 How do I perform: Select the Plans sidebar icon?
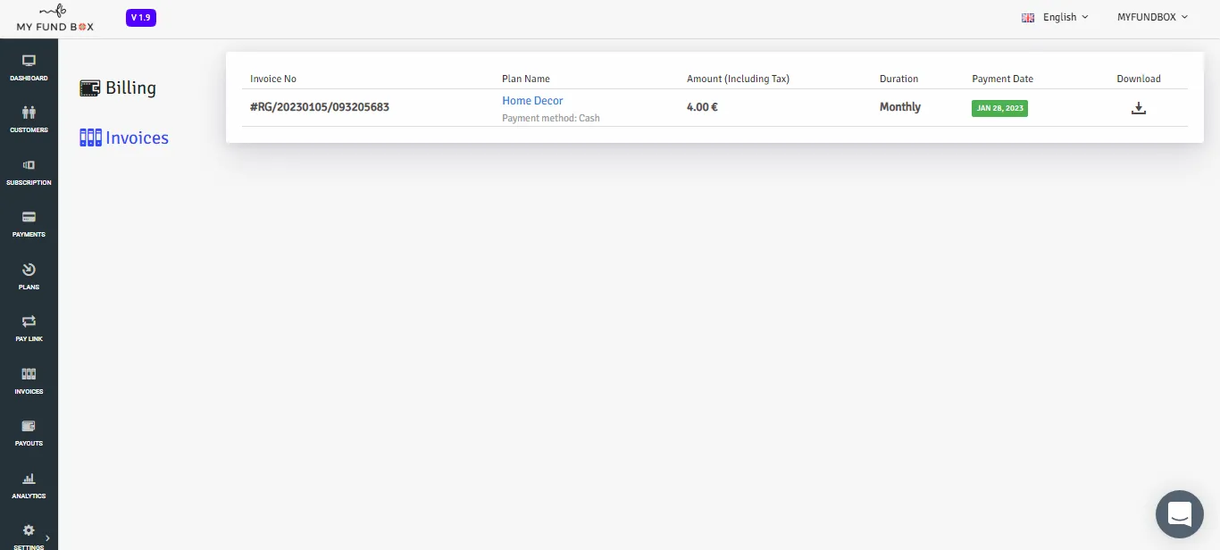[x=29, y=270]
